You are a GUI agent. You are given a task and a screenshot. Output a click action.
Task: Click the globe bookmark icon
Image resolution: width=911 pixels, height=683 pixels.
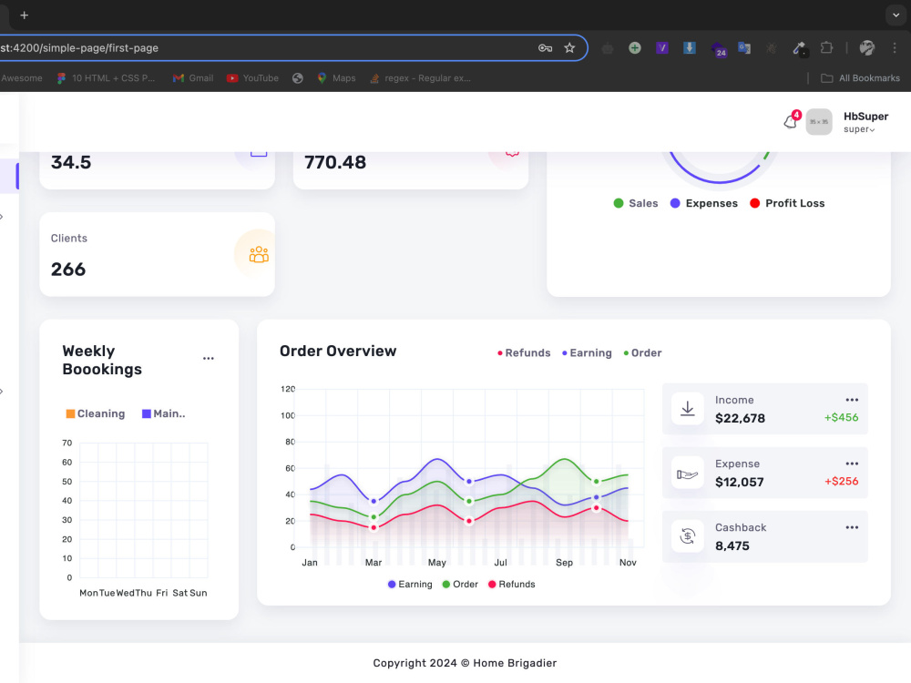[298, 77]
